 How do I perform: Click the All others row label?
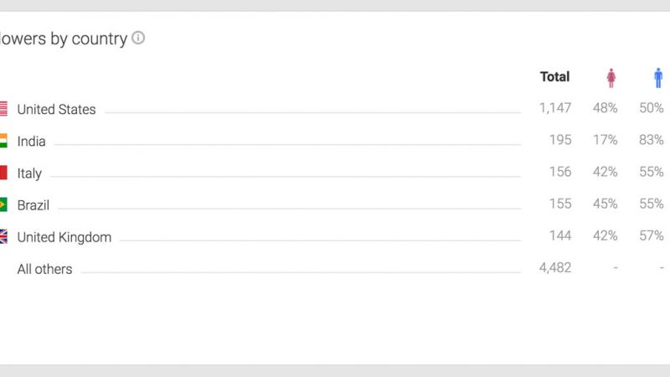click(44, 269)
